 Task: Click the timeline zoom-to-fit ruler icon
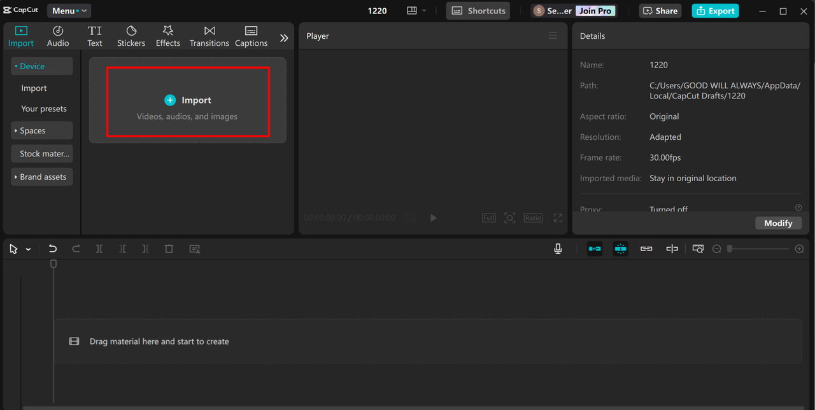coord(698,249)
